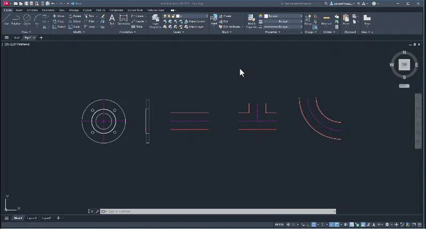Select the Measure utility
The image size is (426, 229).
[x=326, y=20]
